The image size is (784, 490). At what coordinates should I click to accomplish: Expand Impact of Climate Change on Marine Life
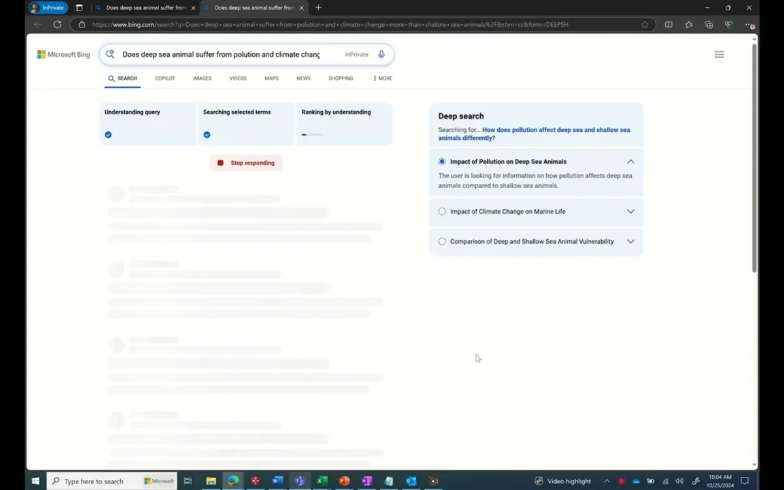pos(630,211)
